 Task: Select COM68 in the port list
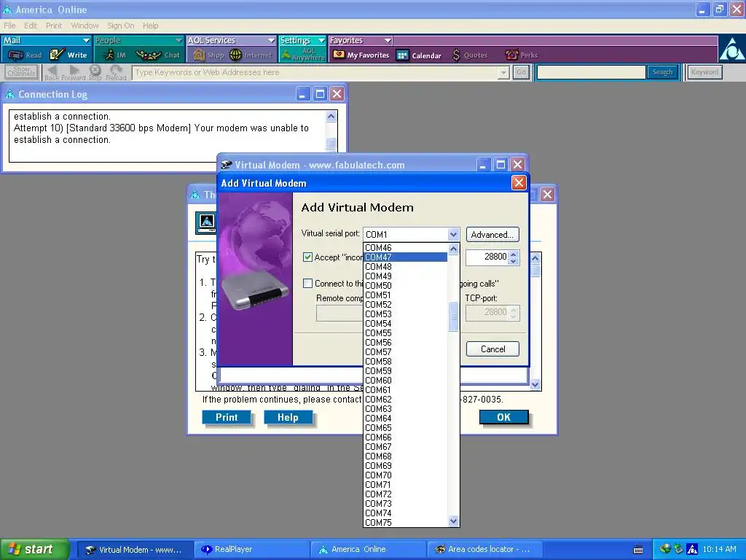[x=405, y=456]
